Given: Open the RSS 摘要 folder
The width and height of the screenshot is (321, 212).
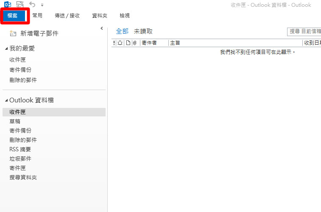Looking at the screenshot, I should pyautogui.click(x=20, y=149).
